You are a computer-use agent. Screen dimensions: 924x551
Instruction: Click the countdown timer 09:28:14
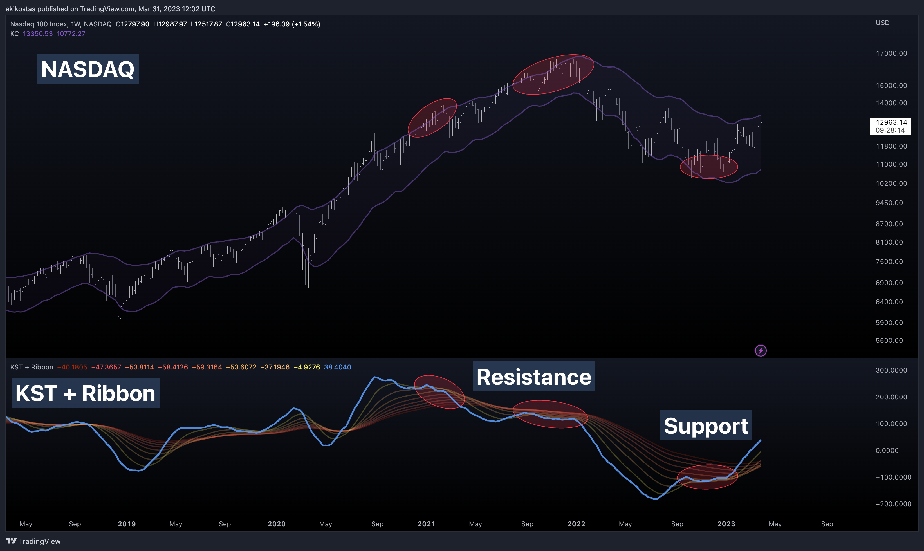click(x=890, y=130)
